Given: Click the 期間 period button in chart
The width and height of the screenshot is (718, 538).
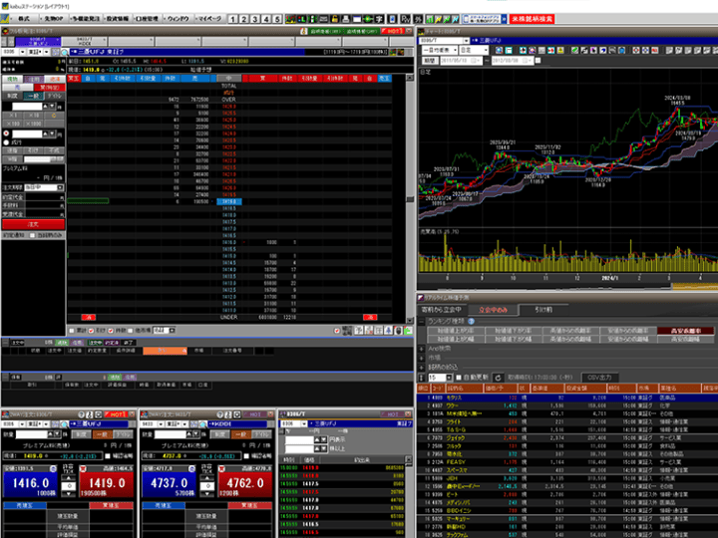Looking at the screenshot, I should click(x=429, y=61).
